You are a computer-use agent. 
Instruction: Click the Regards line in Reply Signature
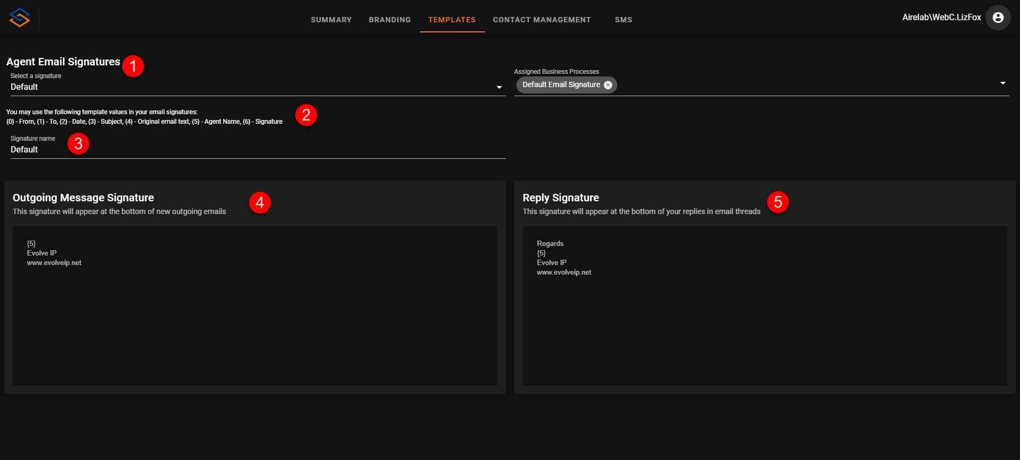click(550, 244)
